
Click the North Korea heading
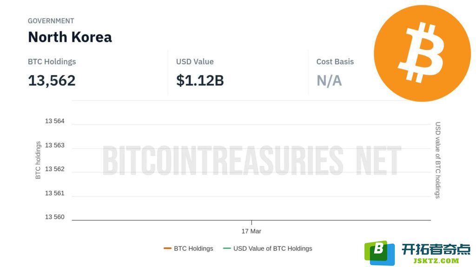(x=70, y=37)
